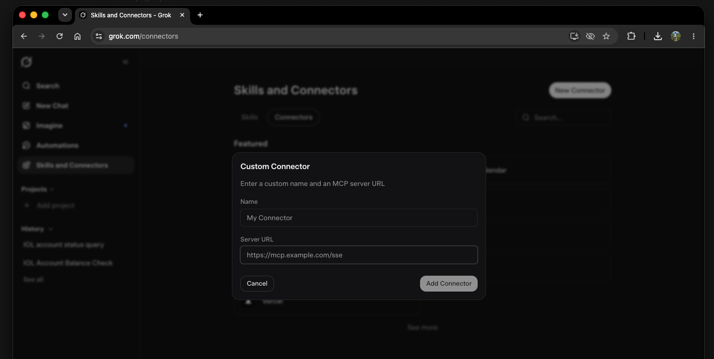Click the Server URL input field
Image resolution: width=714 pixels, height=359 pixels.
coord(358,255)
